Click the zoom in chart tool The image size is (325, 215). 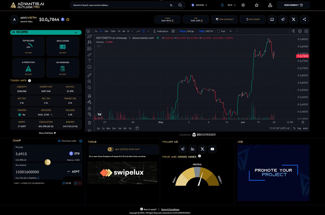tap(90, 81)
